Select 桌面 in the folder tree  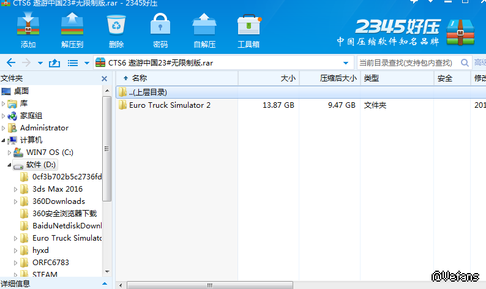tap(21, 91)
